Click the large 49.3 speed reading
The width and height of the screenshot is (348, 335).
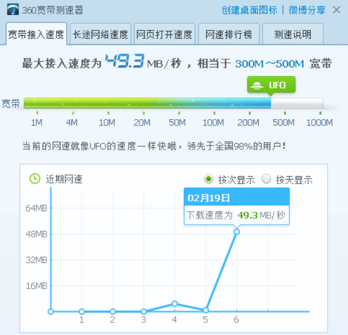tap(124, 61)
